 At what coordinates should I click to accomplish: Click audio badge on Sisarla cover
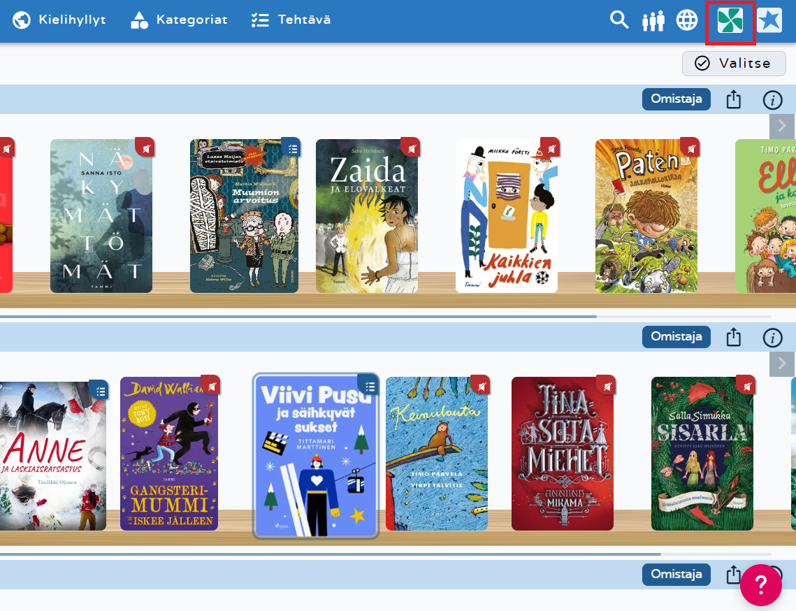click(746, 385)
